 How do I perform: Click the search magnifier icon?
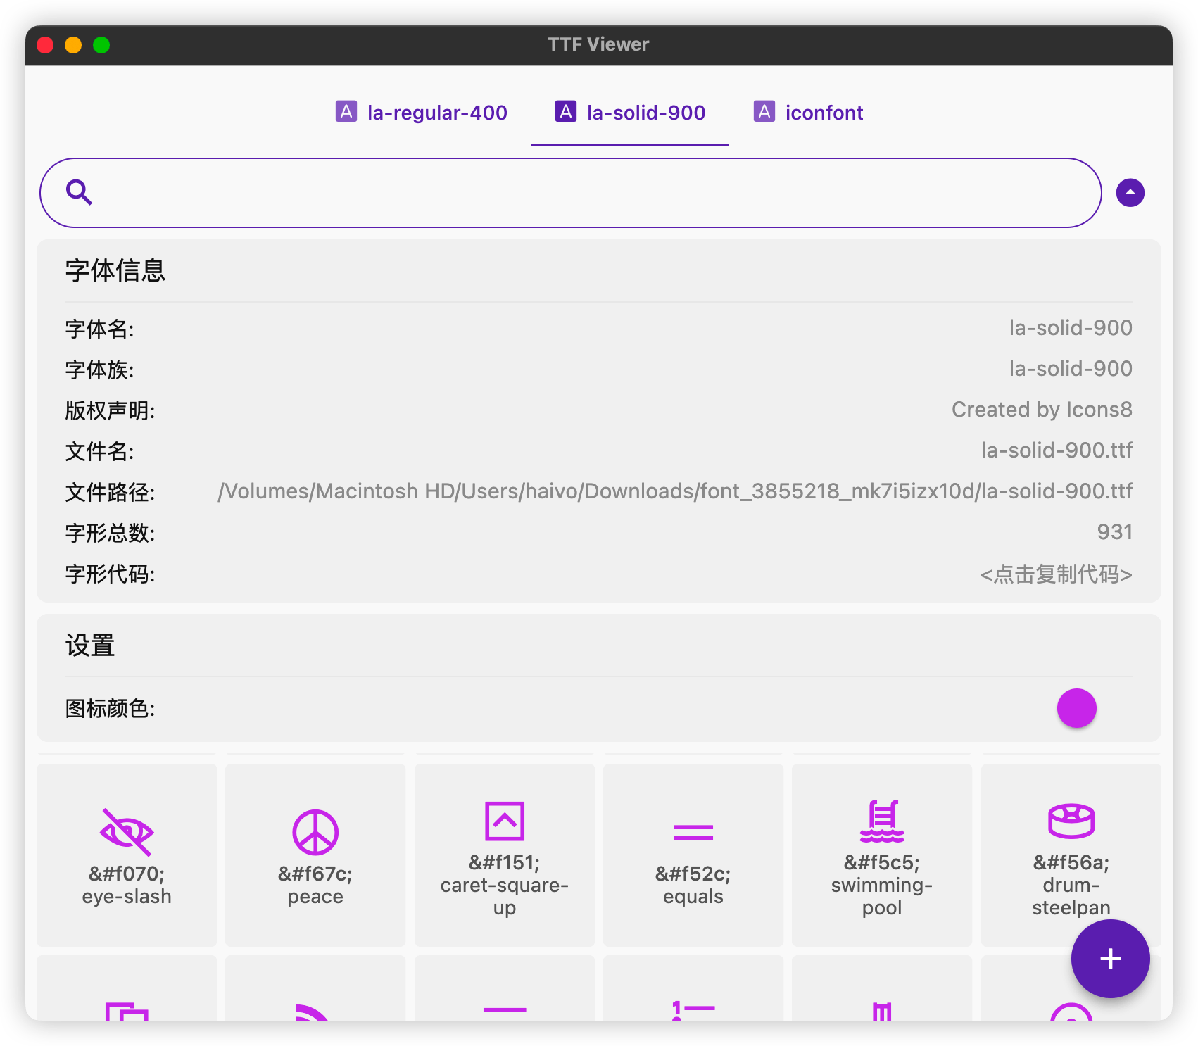point(79,192)
